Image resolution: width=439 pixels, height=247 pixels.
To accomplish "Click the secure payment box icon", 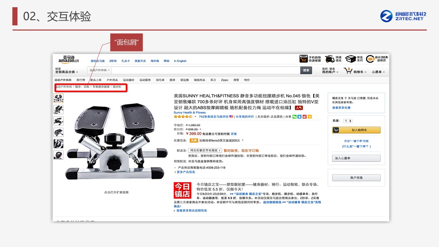I will click(350, 59).
